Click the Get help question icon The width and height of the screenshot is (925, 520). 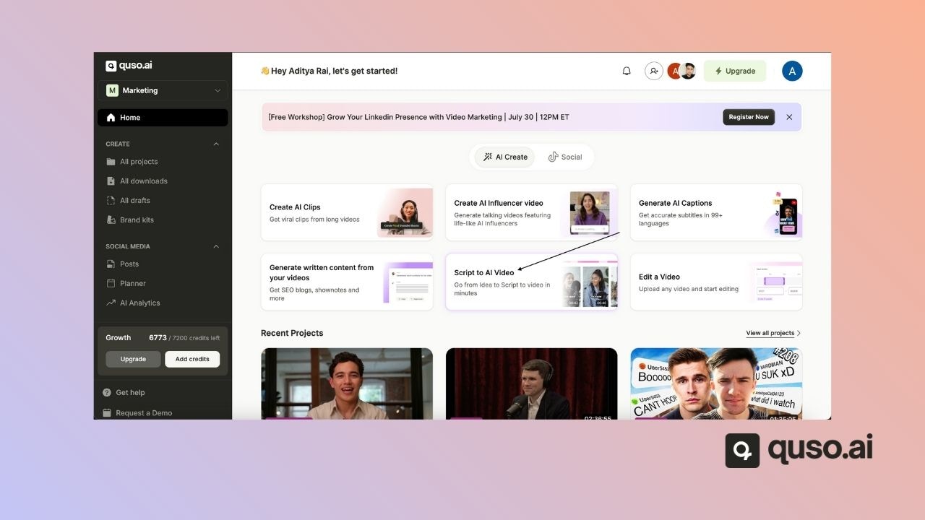coord(107,393)
